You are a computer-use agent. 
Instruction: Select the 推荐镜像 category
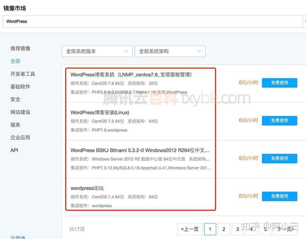(x=20, y=48)
